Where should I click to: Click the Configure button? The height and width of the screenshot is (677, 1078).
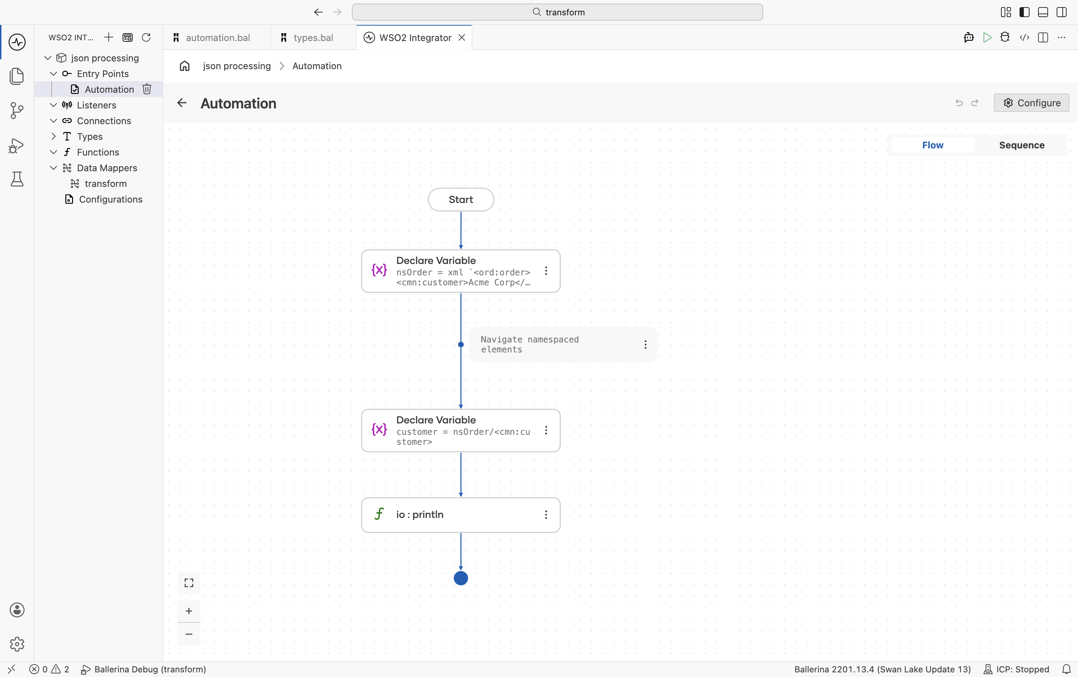click(x=1031, y=103)
